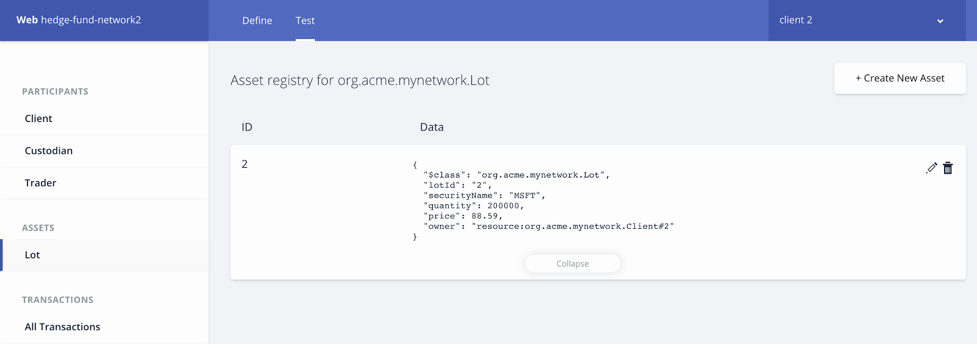Click the row ID value 2
This screenshot has width=977, height=344.
point(245,164)
